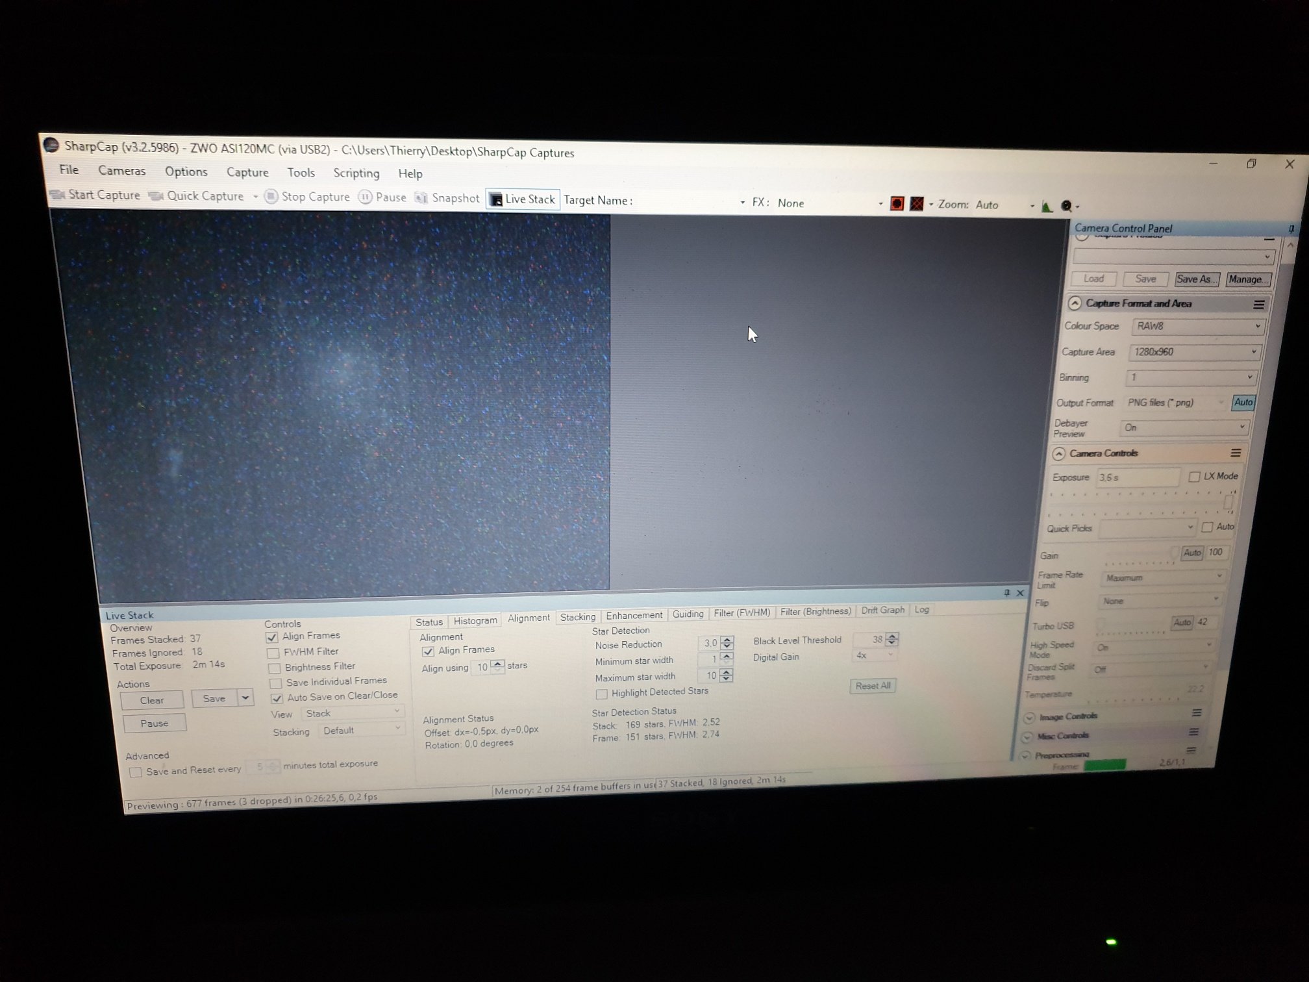Click the Snapshot camera icon

(x=422, y=198)
